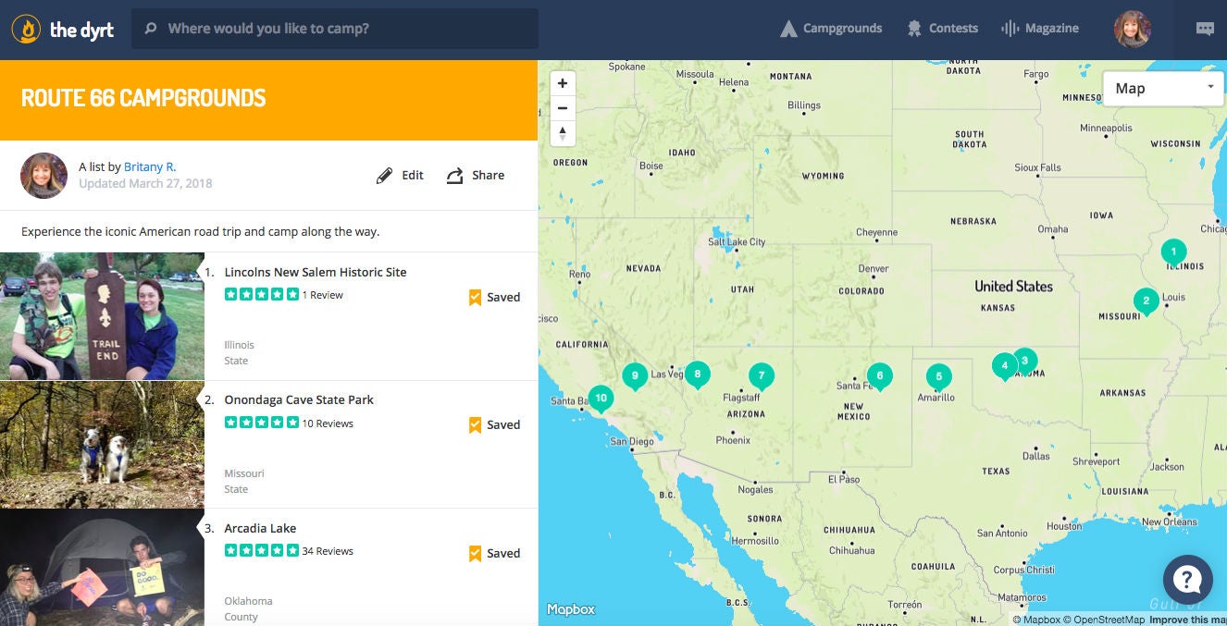The height and width of the screenshot is (626, 1227).
Task: Click the Edit list button text
Action: click(413, 176)
